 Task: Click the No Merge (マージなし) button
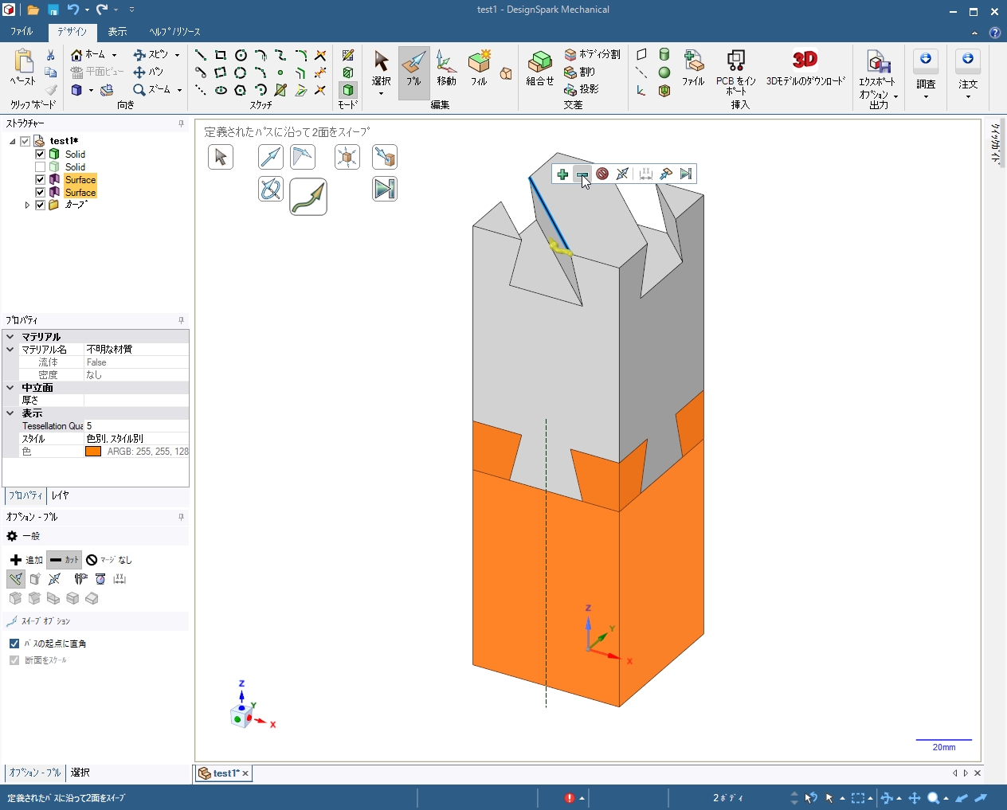click(x=109, y=560)
